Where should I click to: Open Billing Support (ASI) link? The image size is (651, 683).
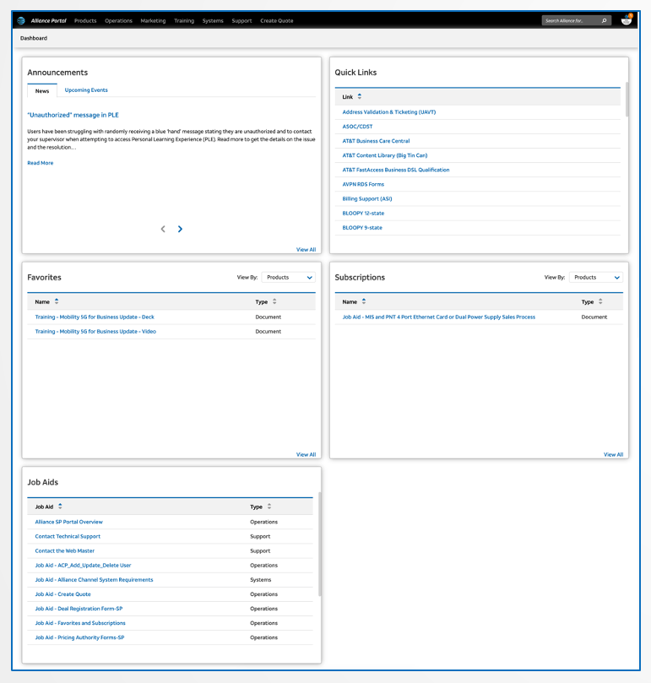367,198
